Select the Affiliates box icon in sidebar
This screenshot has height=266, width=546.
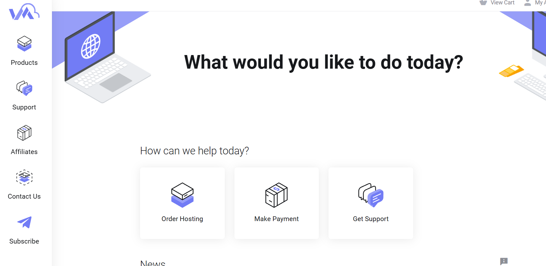click(x=24, y=133)
